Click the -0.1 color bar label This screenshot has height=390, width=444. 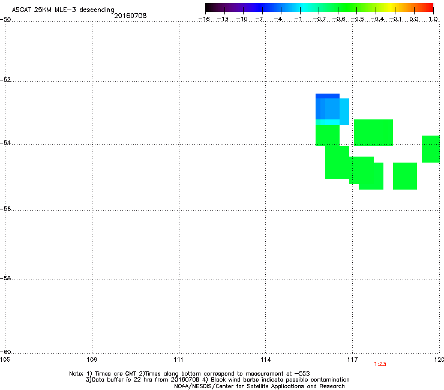395,19
